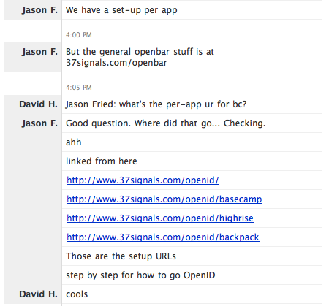This screenshot has width=329, height=306.
Task: Click the "ahh" message
Action: click(74, 142)
